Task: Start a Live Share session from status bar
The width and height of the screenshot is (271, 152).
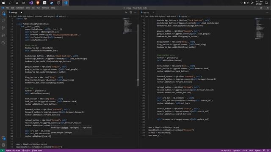Action: tap(37, 151)
